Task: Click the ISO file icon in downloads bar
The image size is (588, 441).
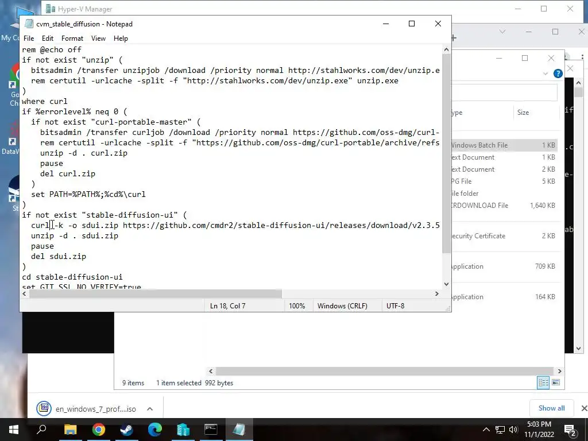Action: (x=44, y=408)
